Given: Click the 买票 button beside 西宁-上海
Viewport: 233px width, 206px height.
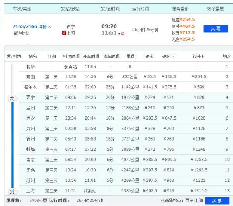Looking at the screenshot, I should click(x=217, y=201).
